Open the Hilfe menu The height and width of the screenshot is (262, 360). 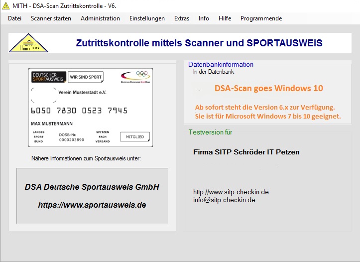[225, 18]
